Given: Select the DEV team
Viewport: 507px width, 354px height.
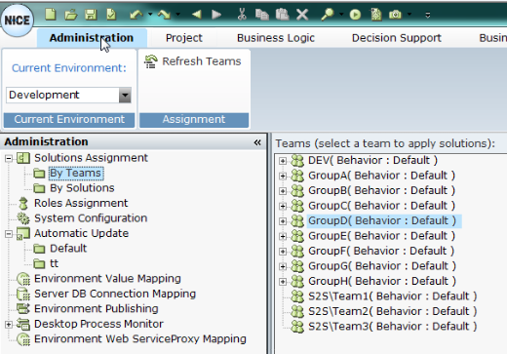Looking at the screenshot, I should tap(372, 160).
